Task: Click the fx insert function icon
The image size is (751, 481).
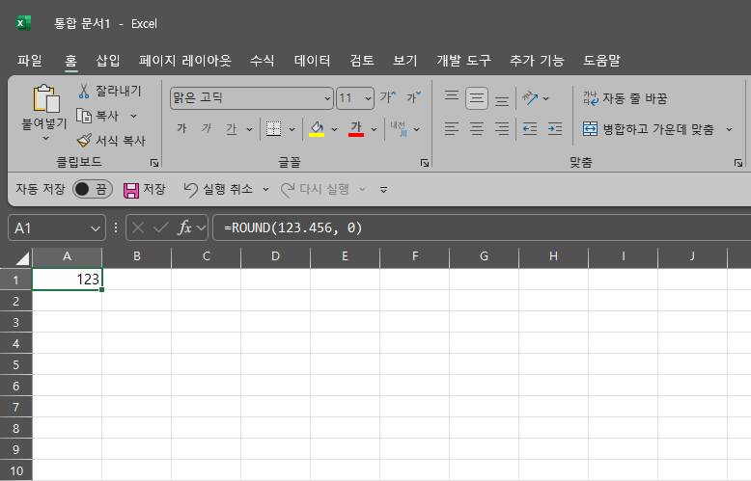Action: (x=185, y=228)
